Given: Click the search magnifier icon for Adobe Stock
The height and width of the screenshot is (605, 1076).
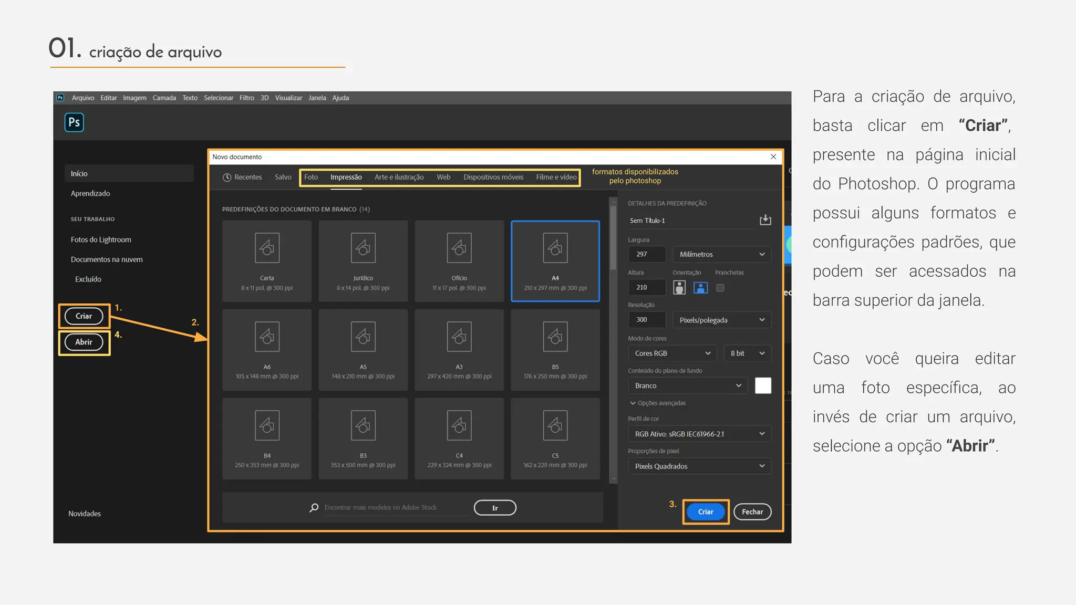Looking at the screenshot, I should [x=314, y=507].
